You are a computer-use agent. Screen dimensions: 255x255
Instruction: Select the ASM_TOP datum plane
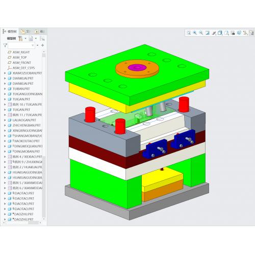tap(19, 58)
